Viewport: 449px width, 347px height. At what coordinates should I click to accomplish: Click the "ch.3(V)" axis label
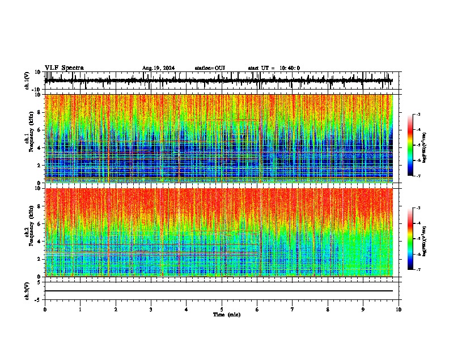(27, 291)
